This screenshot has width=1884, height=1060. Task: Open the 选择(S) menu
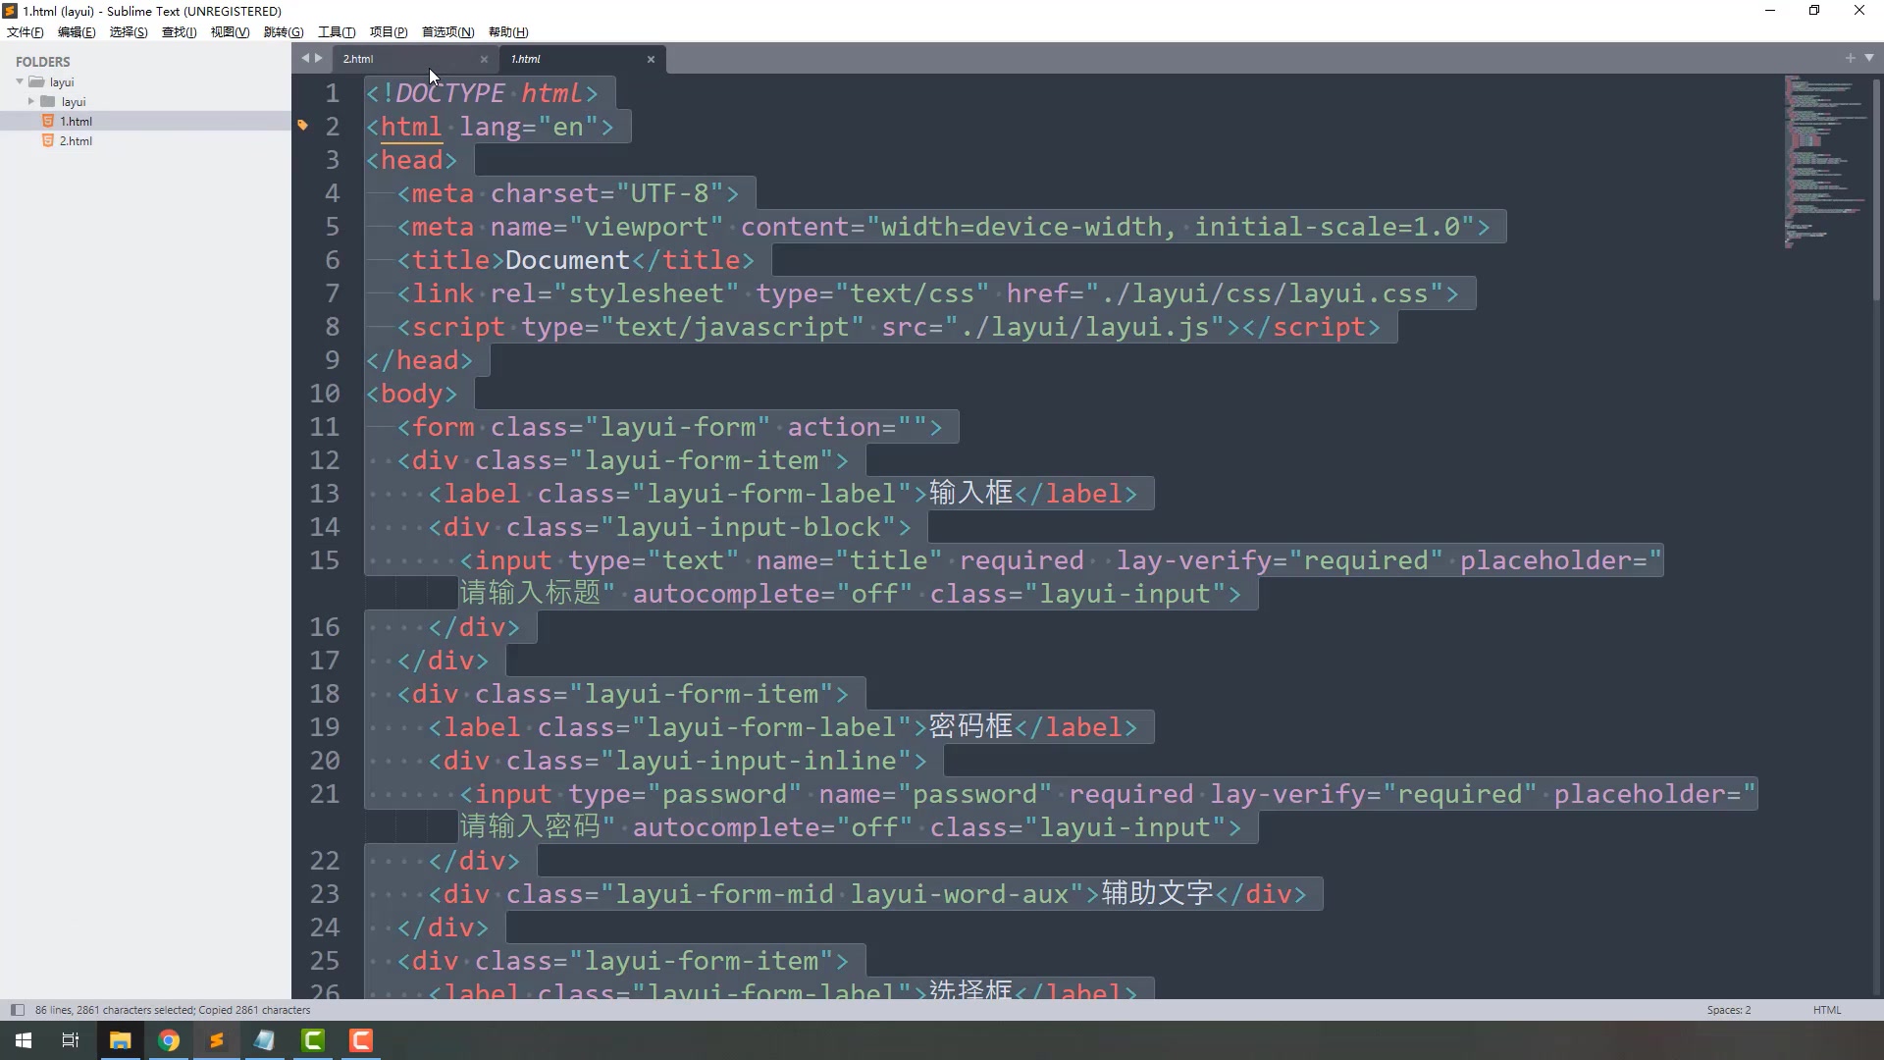tap(129, 32)
